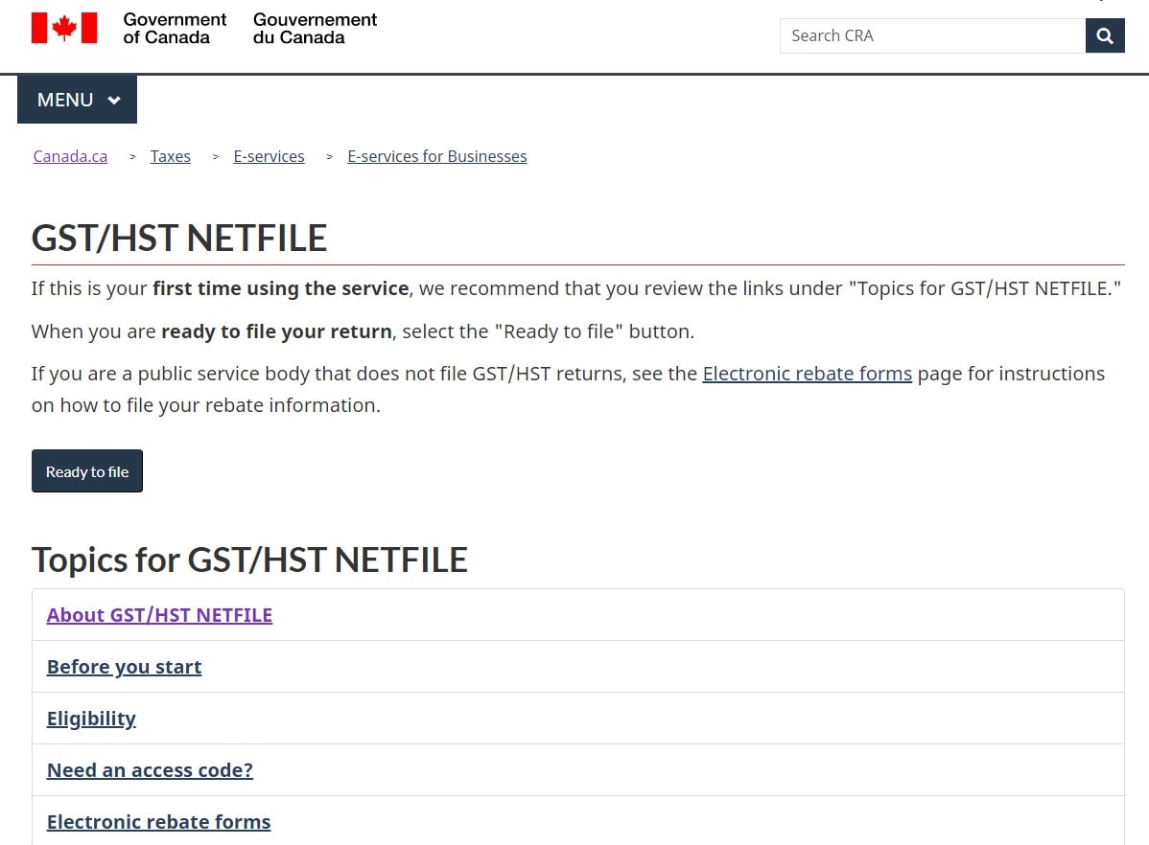Select the Before you start topic
This screenshot has width=1149, height=845.
[124, 667]
